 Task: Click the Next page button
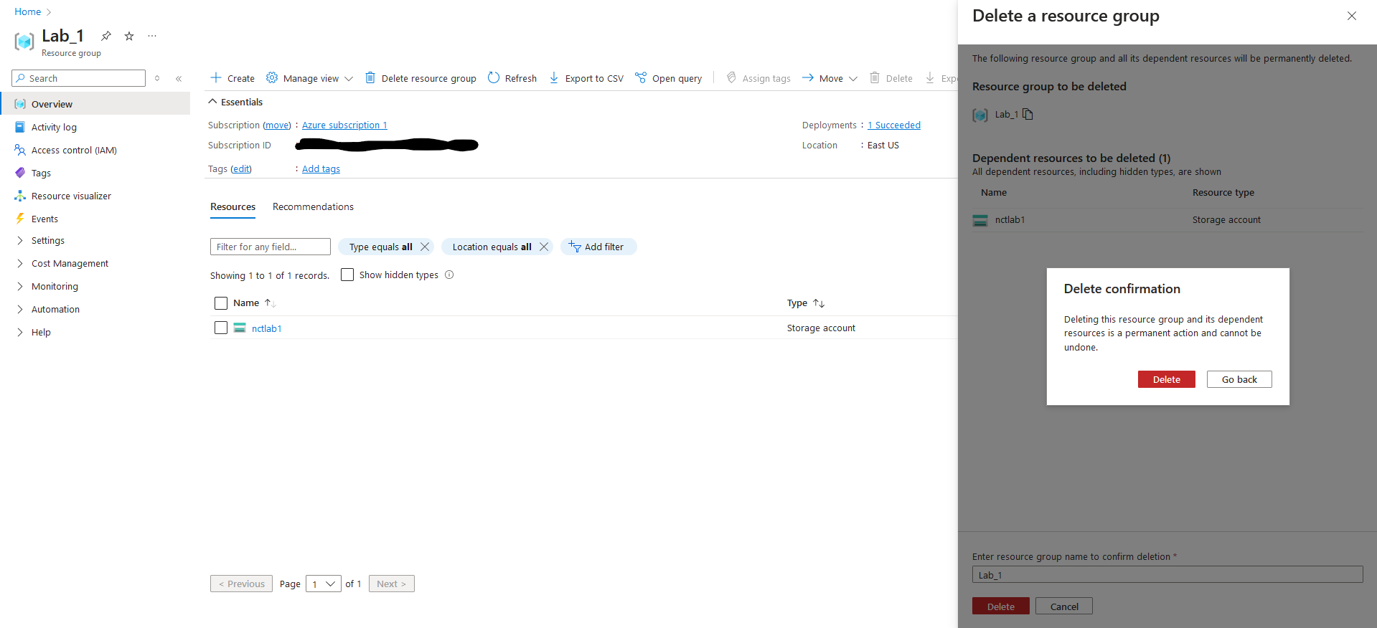(392, 584)
